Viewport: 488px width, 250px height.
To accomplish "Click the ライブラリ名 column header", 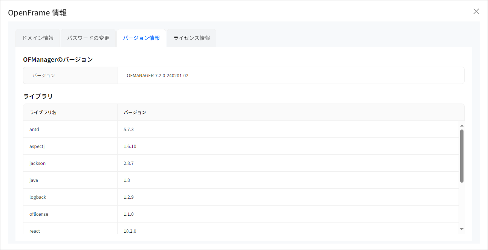I will point(43,112).
